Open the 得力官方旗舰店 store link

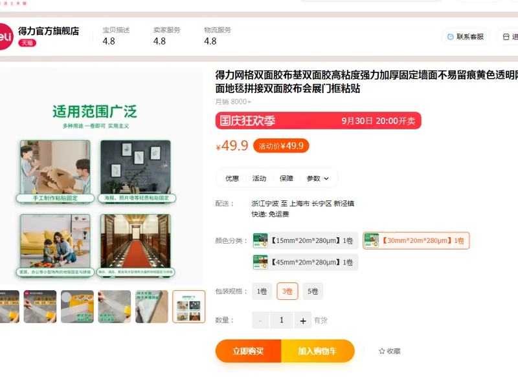click(49, 31)
